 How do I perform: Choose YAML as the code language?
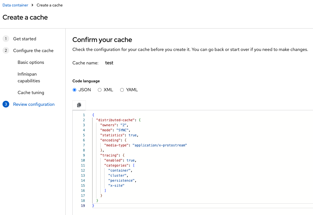click(x=122, y=90)
